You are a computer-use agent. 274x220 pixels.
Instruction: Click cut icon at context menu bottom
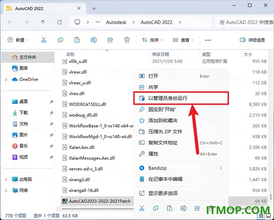pos(142,208)
